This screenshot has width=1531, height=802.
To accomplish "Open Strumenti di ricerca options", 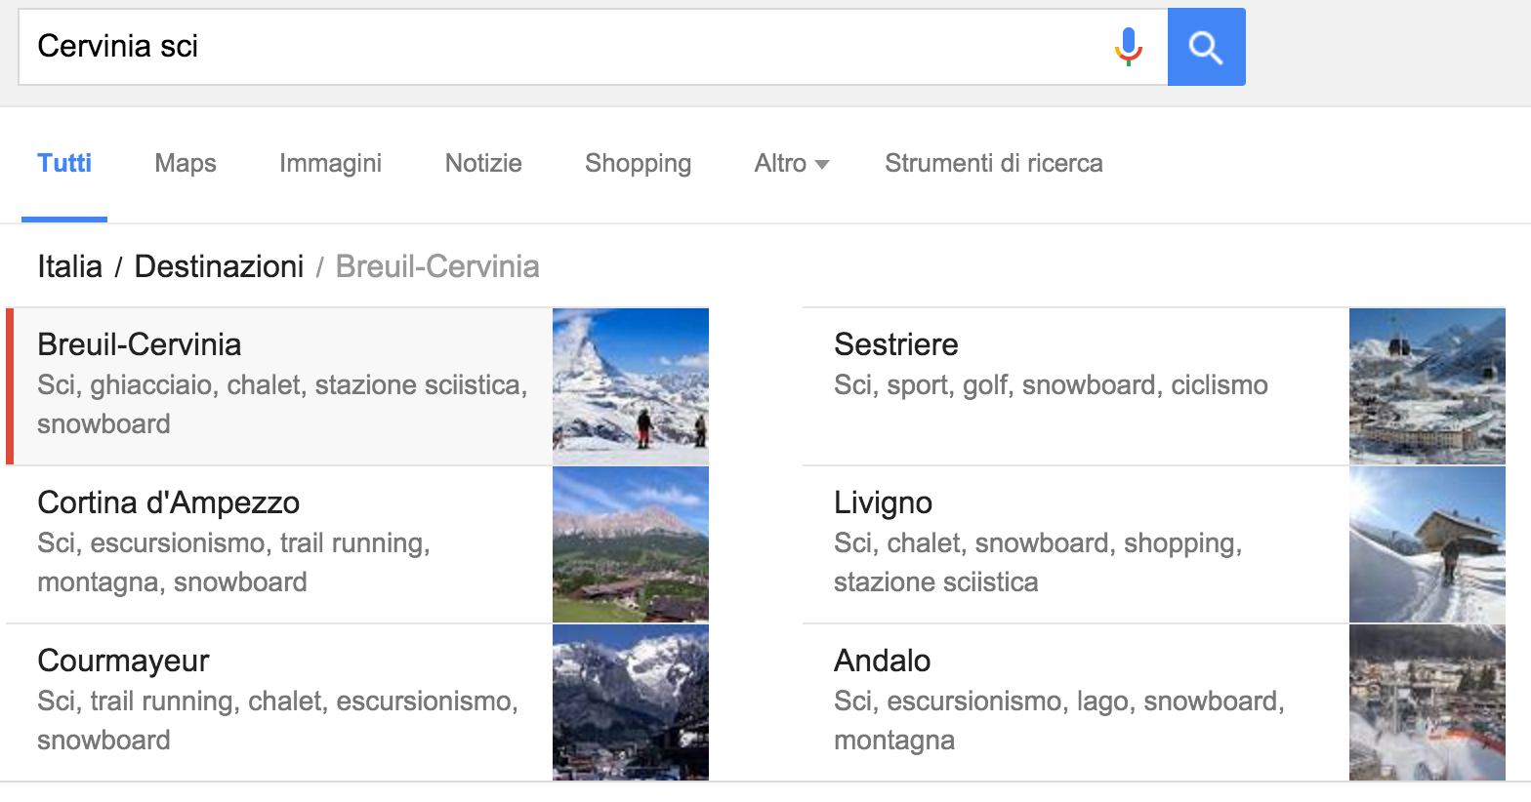I will click(x=993, y=163).
